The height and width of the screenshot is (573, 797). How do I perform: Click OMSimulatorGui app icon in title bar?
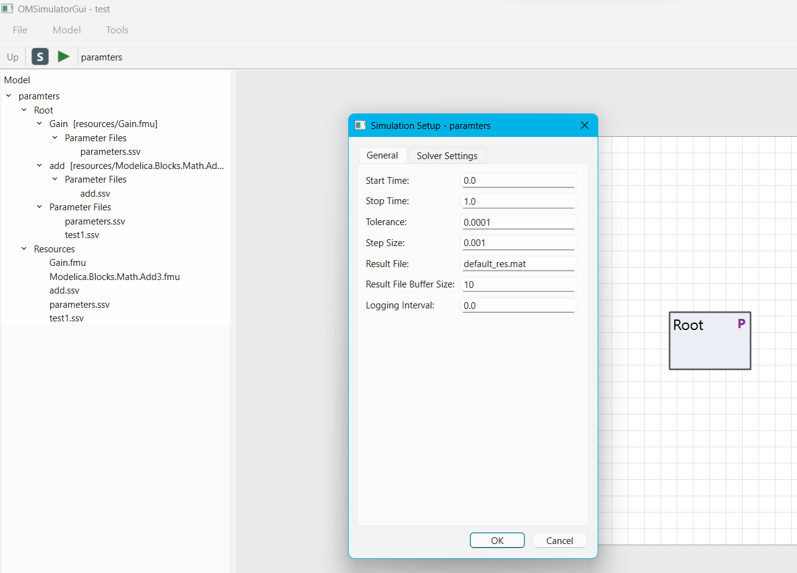pos(7,9)
